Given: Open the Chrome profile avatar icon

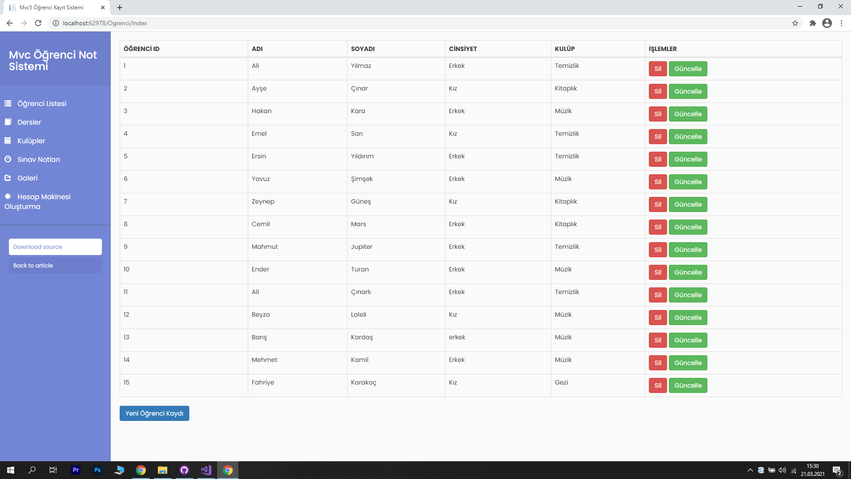Looking at the screenshot, I should (827, 23).
